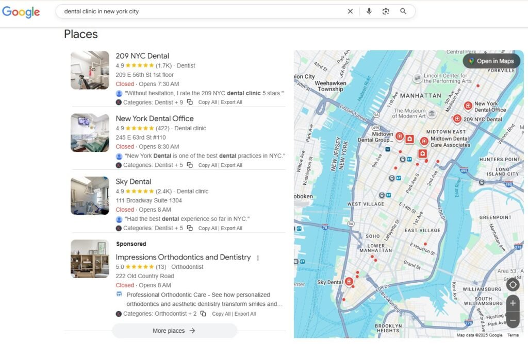The width and height of the screenshot is (528, 344).
Task: Click the Sky Dental map pin
Action: 349,281
